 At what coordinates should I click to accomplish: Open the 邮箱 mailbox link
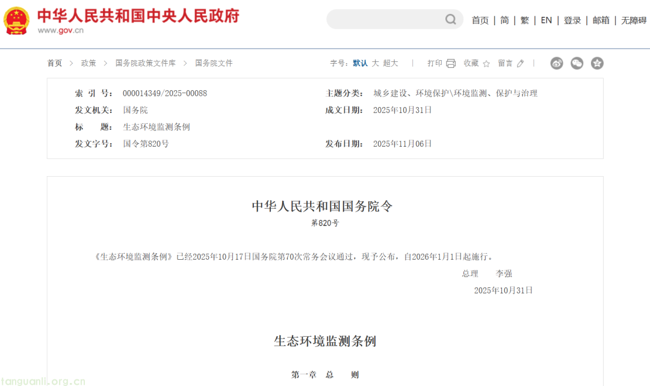click(601, 20)
